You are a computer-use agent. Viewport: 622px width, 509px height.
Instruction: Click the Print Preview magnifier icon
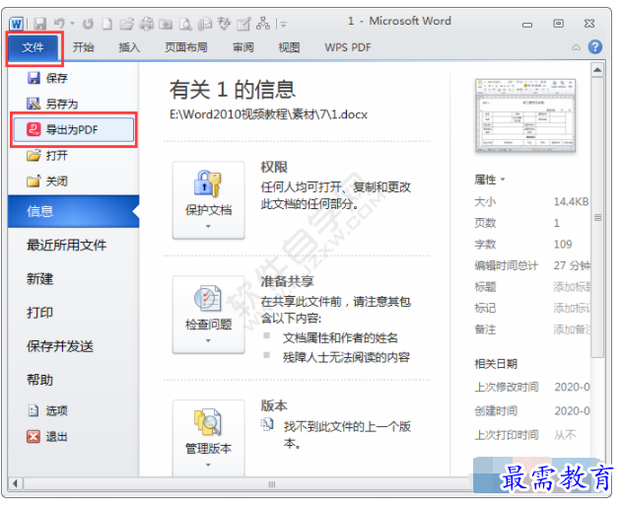pos(185,24)
